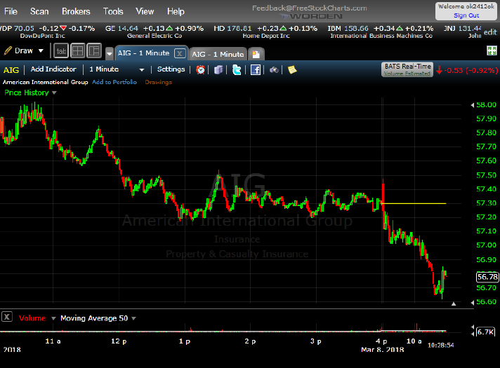The height and width of the screenshot is (368, 500).
Task: Open the layout options dropdown arrow
Action: click(x=110, y=53)
